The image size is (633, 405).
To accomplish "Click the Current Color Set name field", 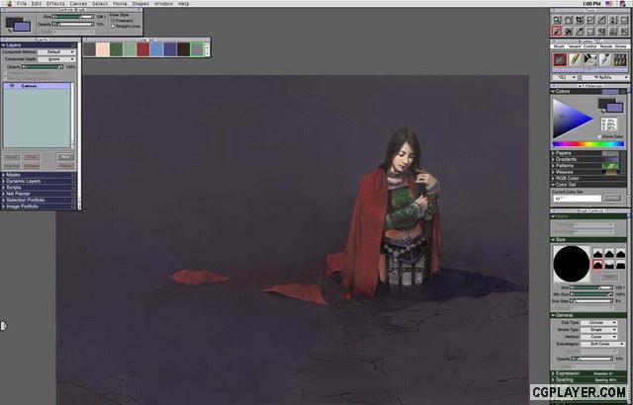I will [x=577, y=199].
